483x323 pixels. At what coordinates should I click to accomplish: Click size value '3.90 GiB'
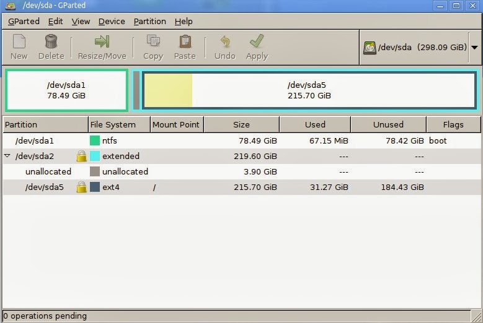(x=260, y=171)
